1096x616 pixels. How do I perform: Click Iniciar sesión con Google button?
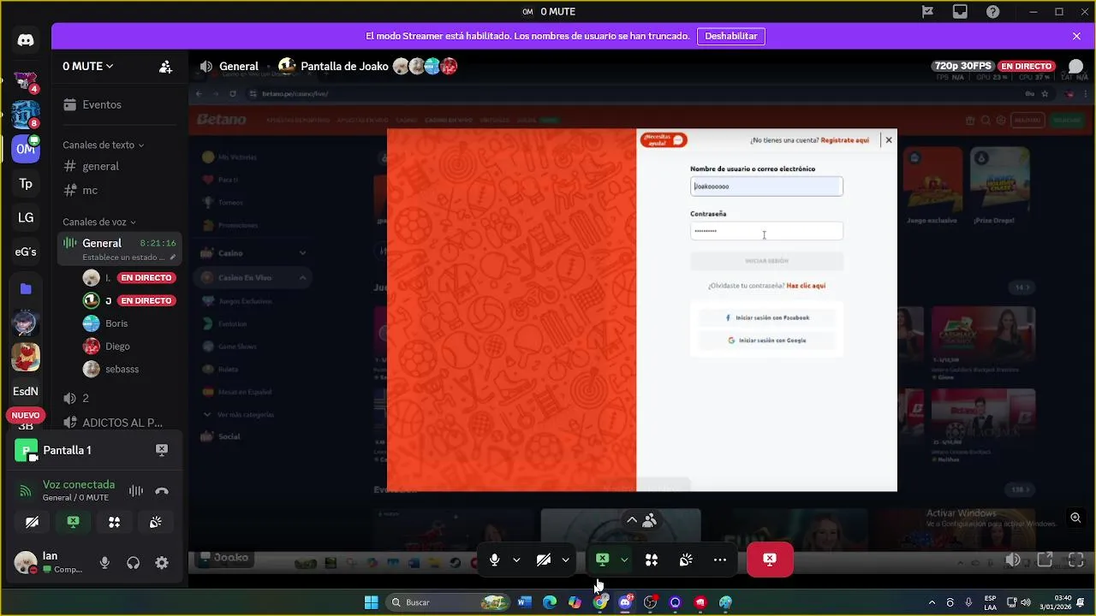click(x=767, y=341)
